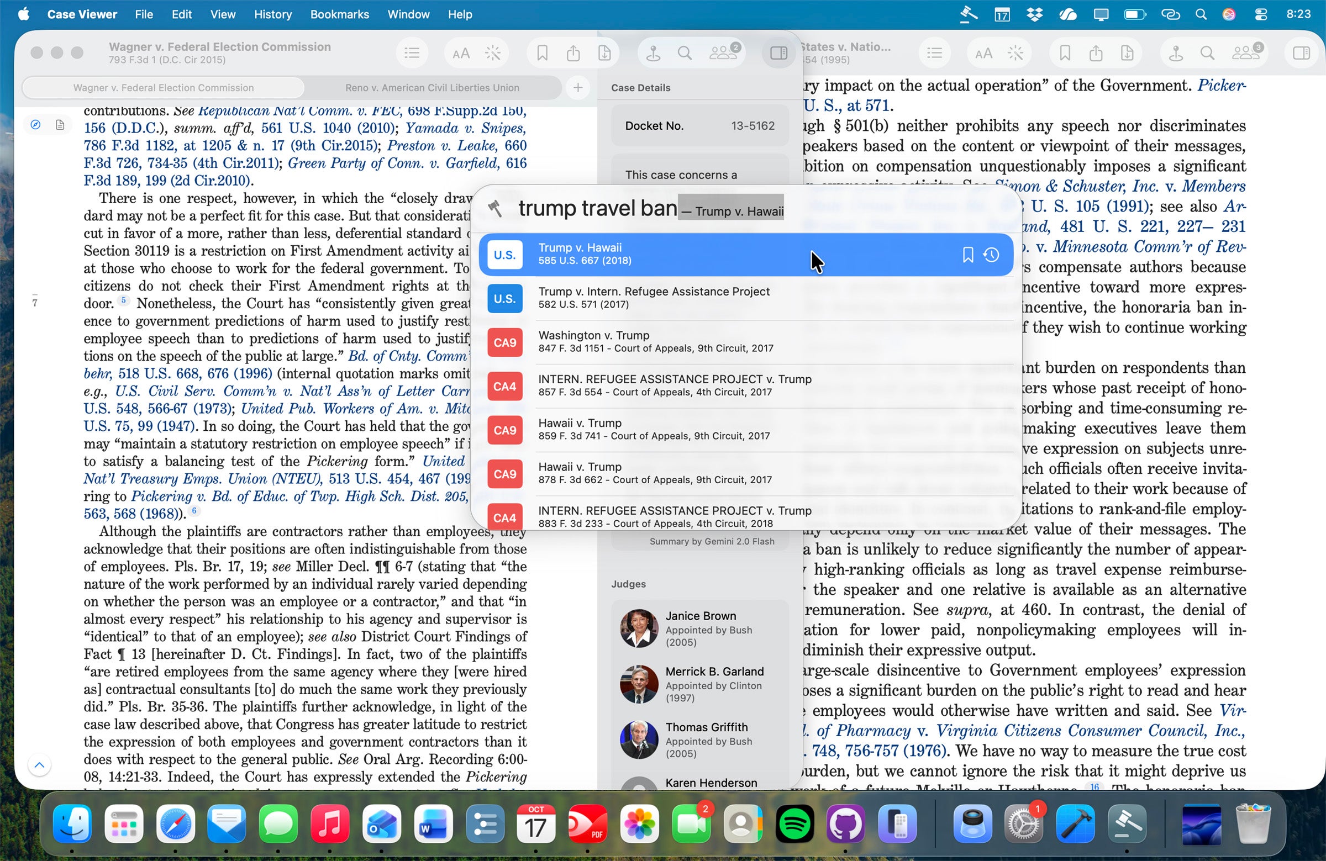This screenshot has height=861, width=1326.
Task: Click the download document icon
Action: click(606, 52)
